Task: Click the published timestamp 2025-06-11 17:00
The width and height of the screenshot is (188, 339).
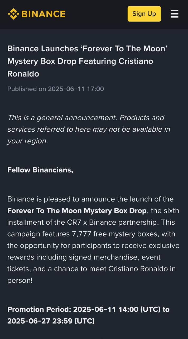Action: [x=76, y=89]
